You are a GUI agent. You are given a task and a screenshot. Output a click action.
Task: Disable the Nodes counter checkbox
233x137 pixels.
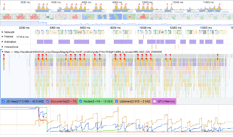coord(80,101)
